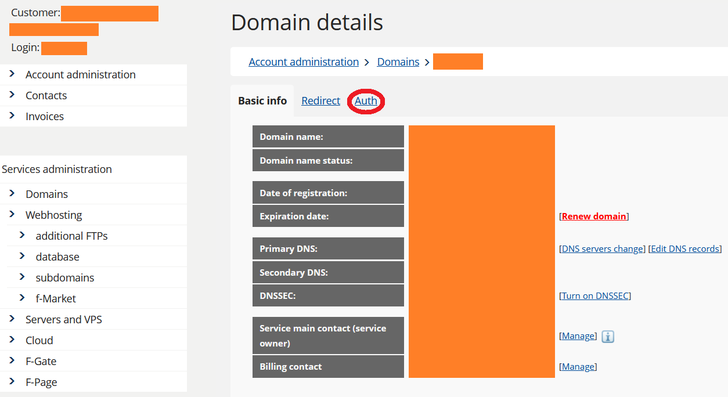
Task: Click the Renew domain link
Action: pyautogui.click(x=594, y=216)
